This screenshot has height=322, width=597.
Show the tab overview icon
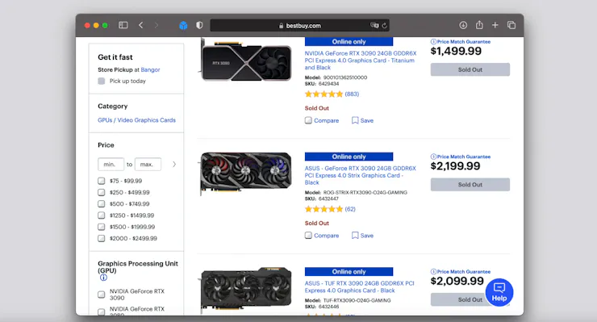511,25
